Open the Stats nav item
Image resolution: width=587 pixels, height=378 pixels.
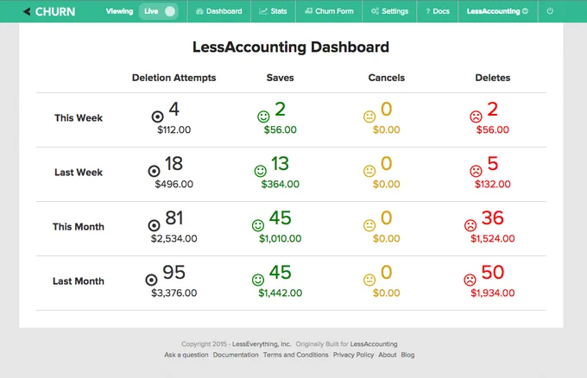coord(274,11)
